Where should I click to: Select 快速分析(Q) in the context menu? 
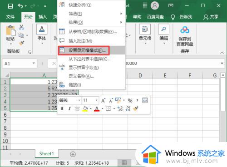point(91,5)
